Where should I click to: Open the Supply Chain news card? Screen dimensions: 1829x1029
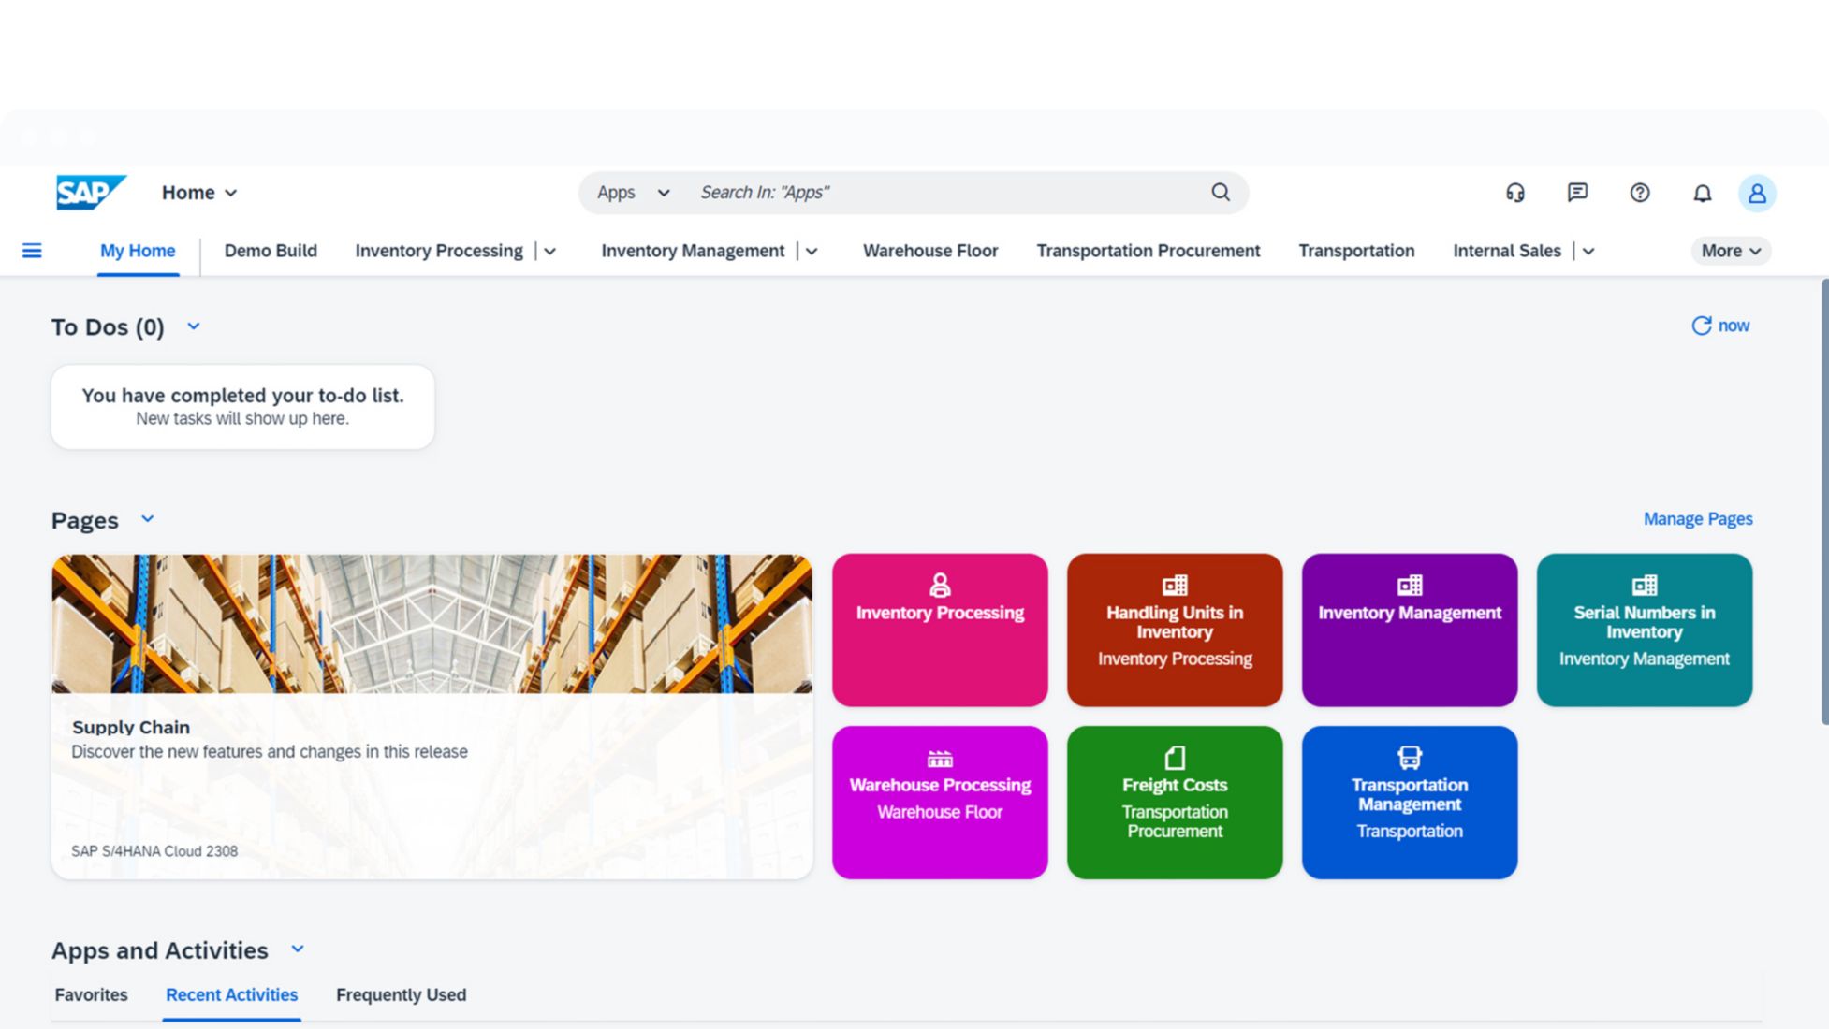tap(432, 717)
